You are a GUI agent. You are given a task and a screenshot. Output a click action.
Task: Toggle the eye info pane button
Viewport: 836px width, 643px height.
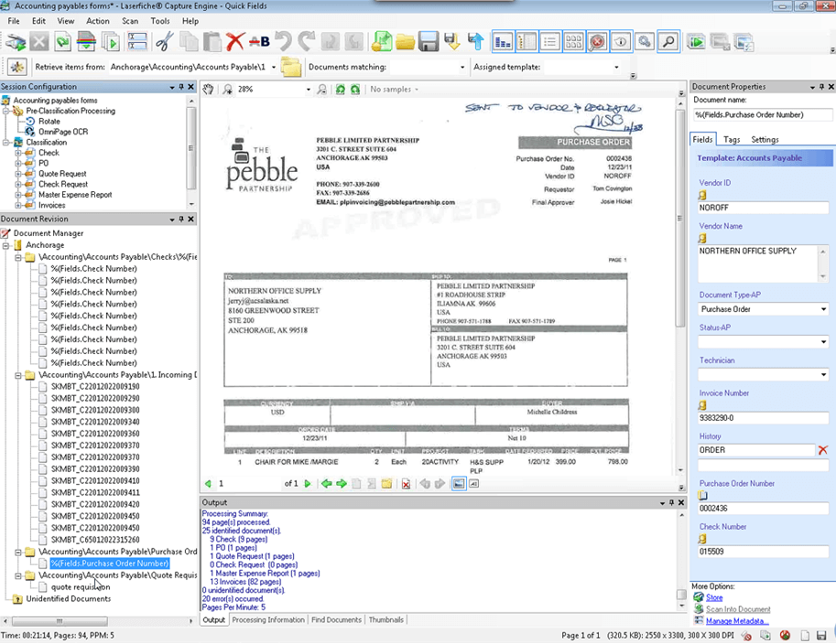[x=621, y=41]
